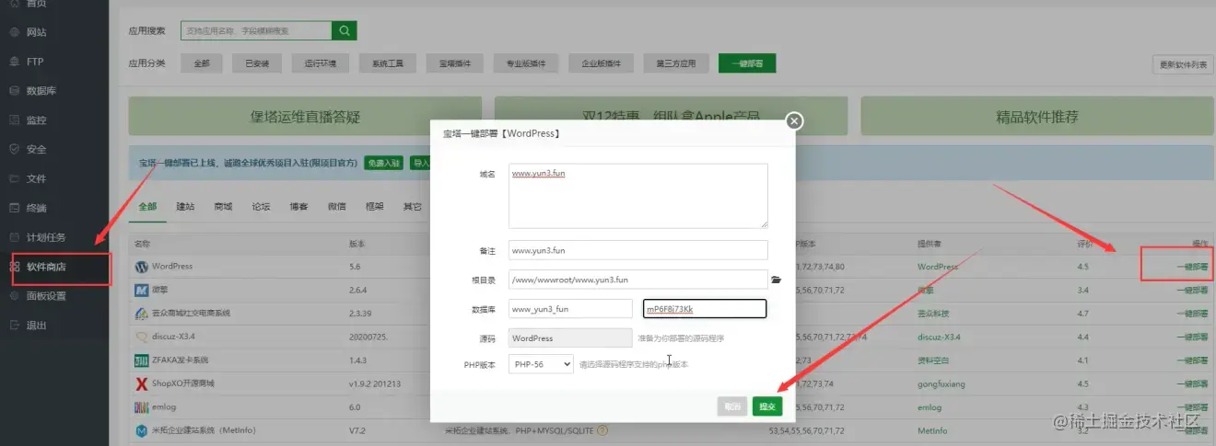Click the ShopXO开源商城 app name
The height and width of the screenshot is (446, 1216).
183,383
